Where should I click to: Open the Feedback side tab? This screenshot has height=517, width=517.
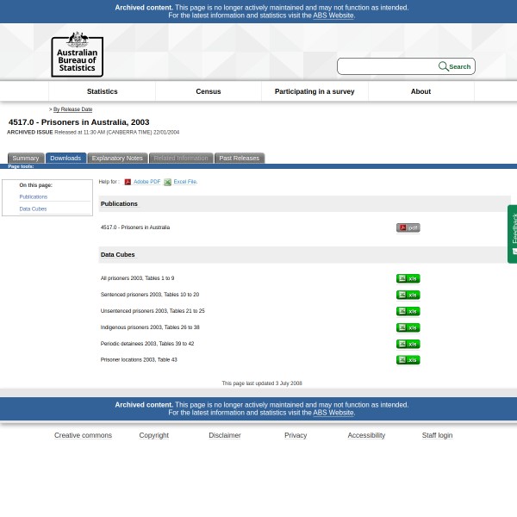(x=513, y=233)
